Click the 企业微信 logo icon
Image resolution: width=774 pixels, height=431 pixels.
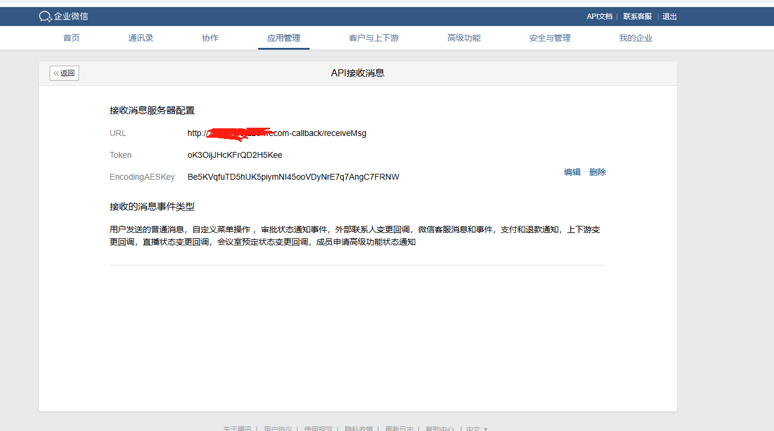tap(44, 16)
